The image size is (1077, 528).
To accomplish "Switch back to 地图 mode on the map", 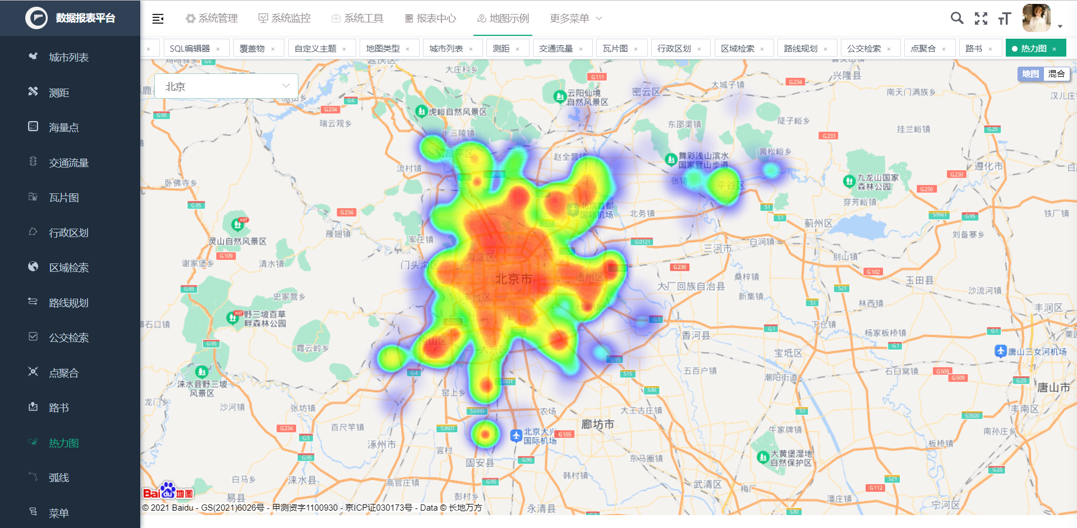I will pos(1030,73).
